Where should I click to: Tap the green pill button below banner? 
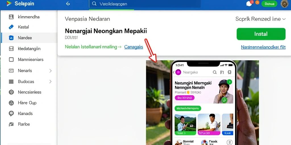pyautogui.click(x=188, y=108)
